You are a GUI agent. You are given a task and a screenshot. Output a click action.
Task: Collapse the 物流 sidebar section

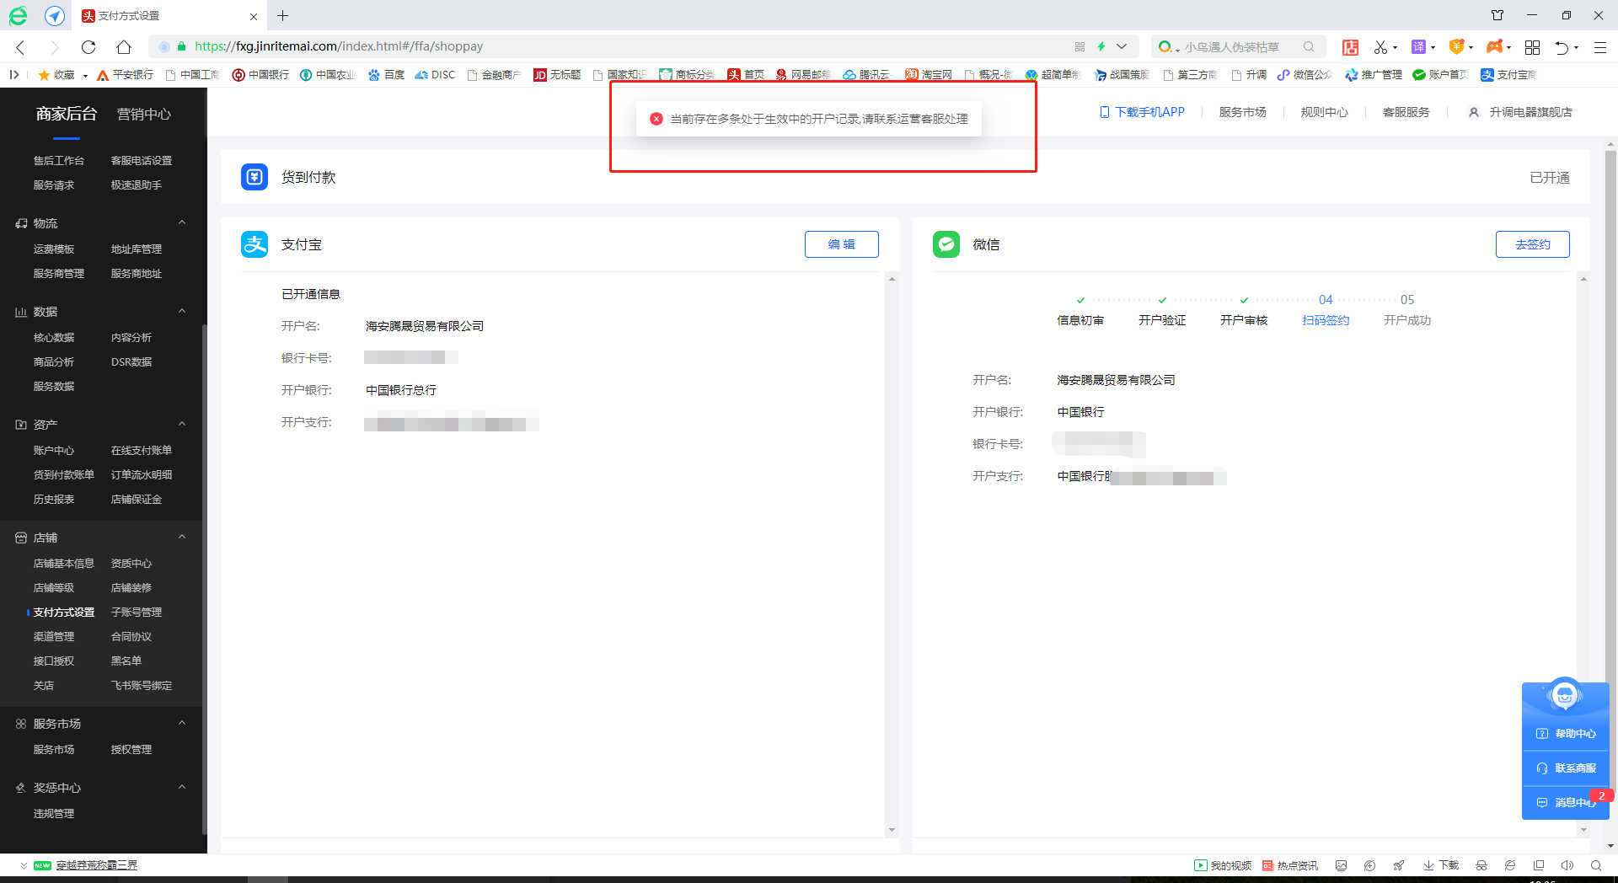click(182, 222)
